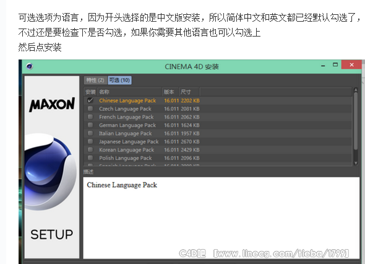Viewport: 365px width, 264px height.
Task: Select the Korean Language Pack row name
Action: [126, 150]
